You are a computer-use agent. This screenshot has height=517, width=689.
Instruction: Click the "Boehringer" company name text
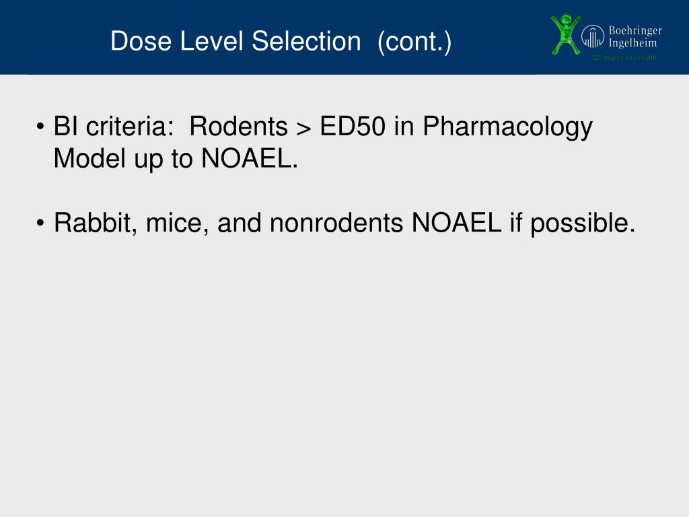635,31
